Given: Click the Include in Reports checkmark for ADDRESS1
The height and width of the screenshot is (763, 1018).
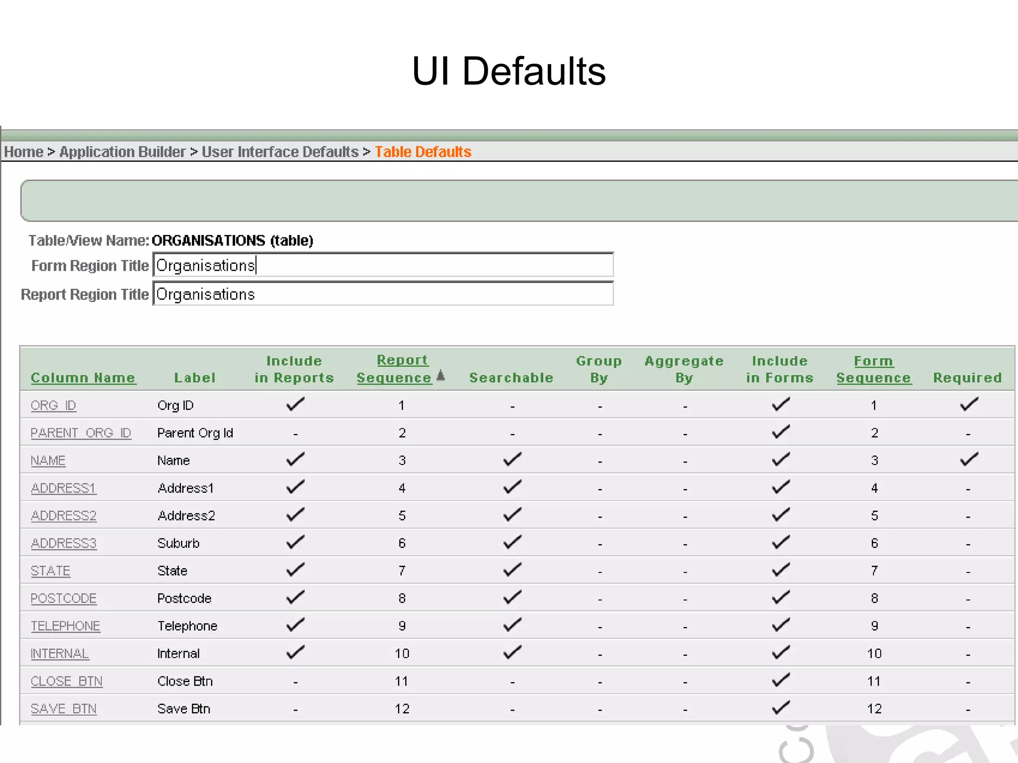Looking at the screenshot, I should click(x=295, y=487).
